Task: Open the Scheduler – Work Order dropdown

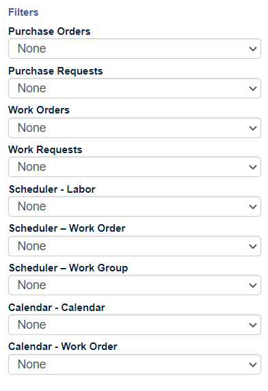Action: [135, 246]
